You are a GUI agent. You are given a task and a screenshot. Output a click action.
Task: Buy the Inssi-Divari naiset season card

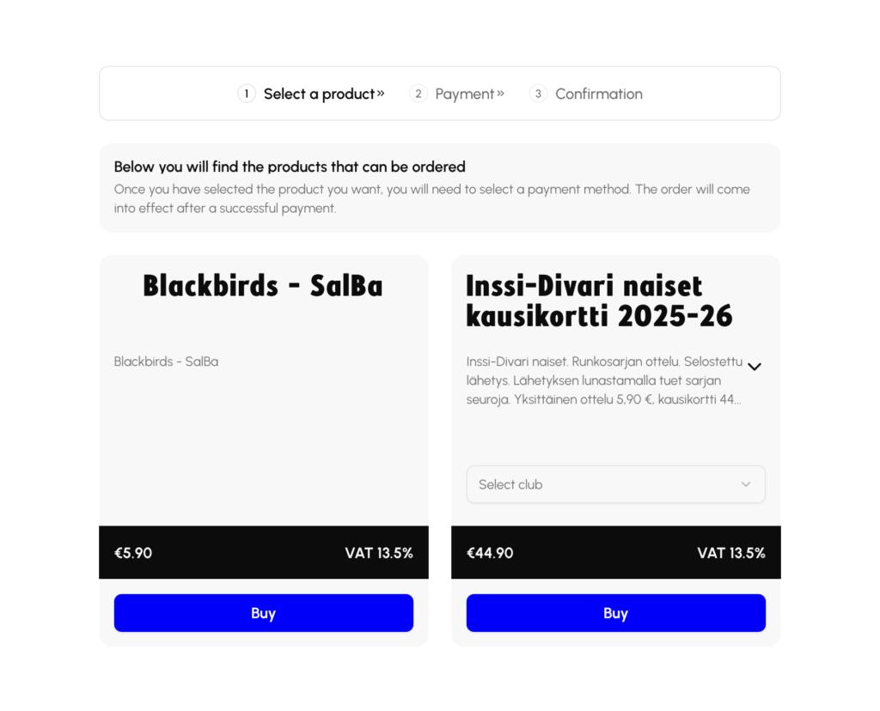pos(616,613)
